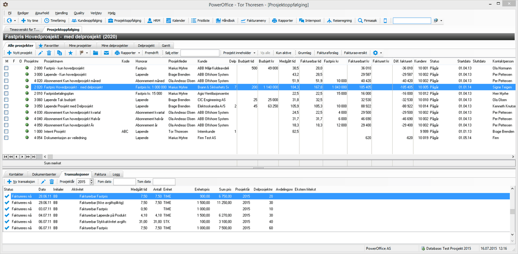Open the Kalender view
This screenshot has height=254, width=518.
coord(176,20)
